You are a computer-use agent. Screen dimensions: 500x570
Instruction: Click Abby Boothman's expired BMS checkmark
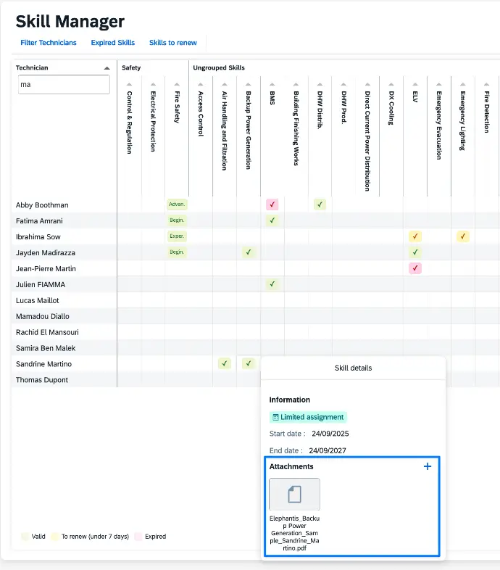coord(272,205)
